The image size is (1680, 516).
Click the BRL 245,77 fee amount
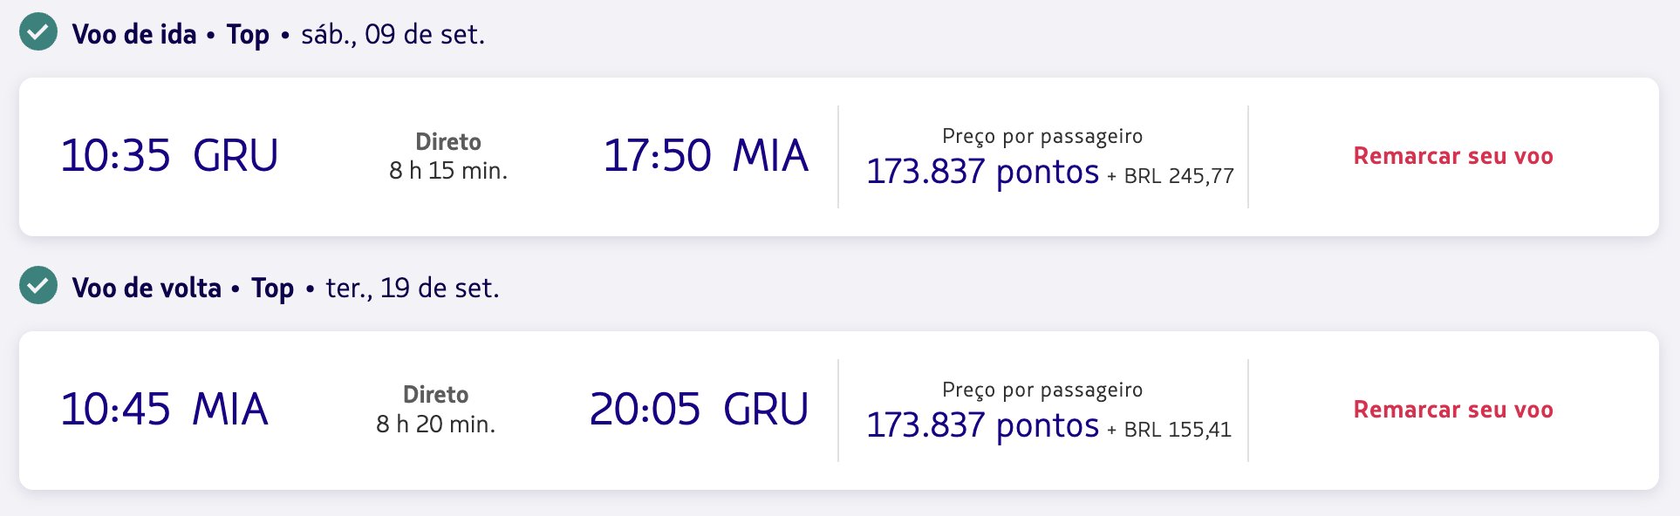click(x=1179, y=176)
